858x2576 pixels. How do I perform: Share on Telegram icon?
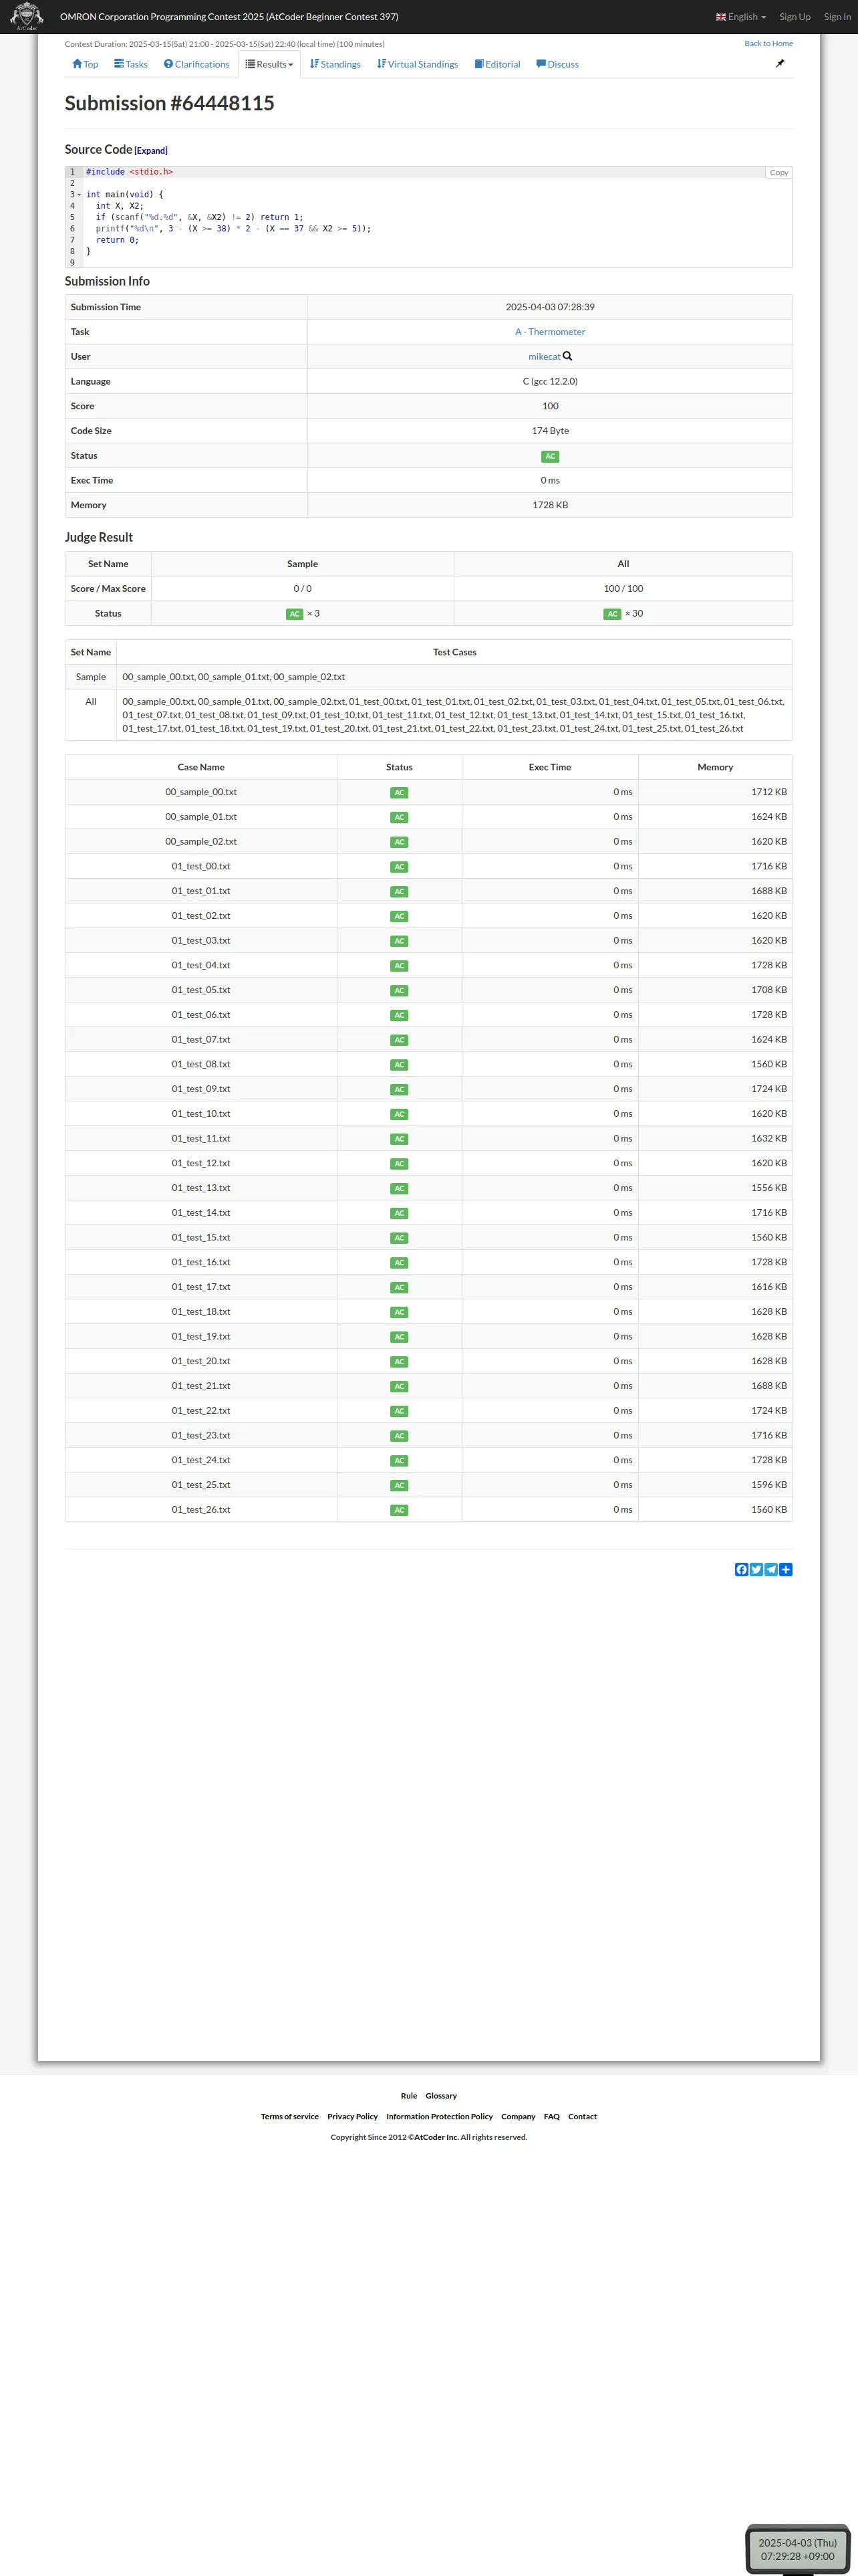771,1570
